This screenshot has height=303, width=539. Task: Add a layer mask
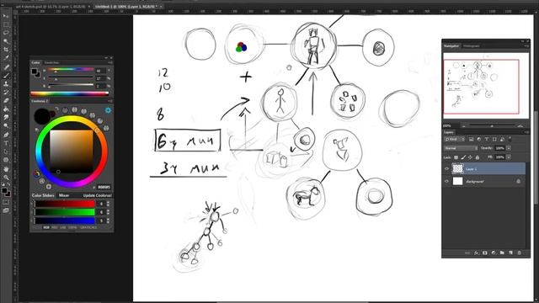pyautogui.click(x=485, y=252)
